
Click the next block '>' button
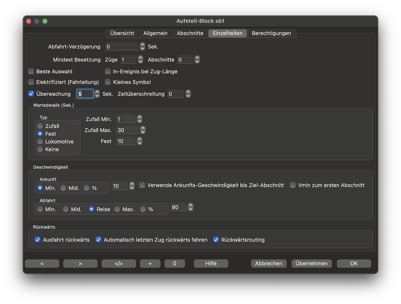pyautogui.click(x=80, y=264)
